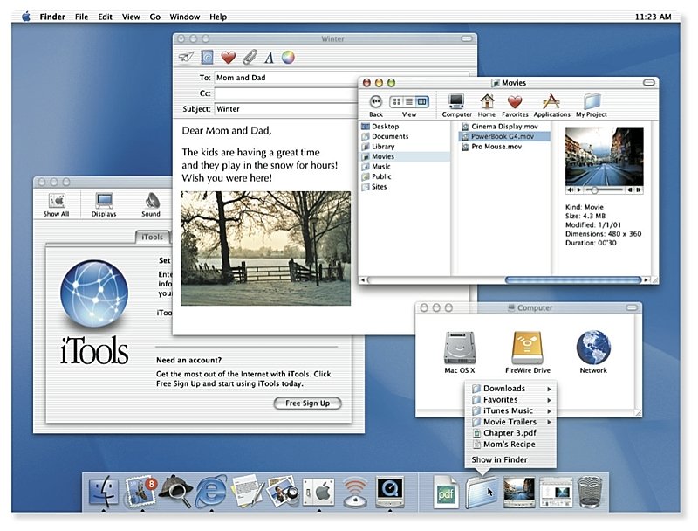The width and height of the screenshot is (698, 531).
Task: Play the movie preview
Action: 579,190
